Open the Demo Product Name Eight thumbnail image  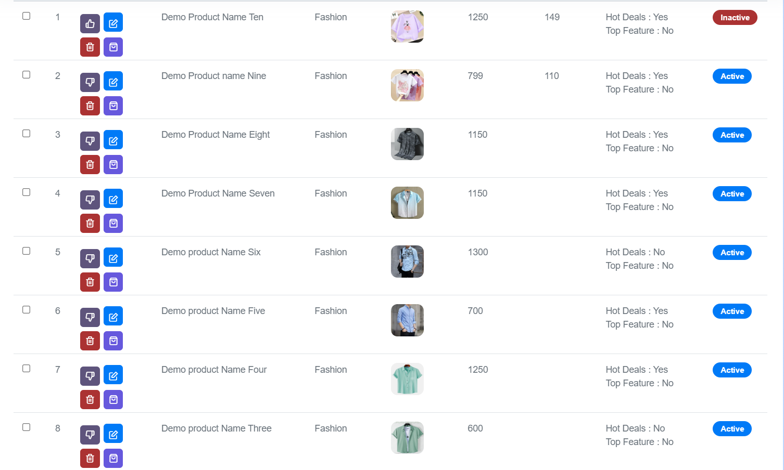point(407,144)
